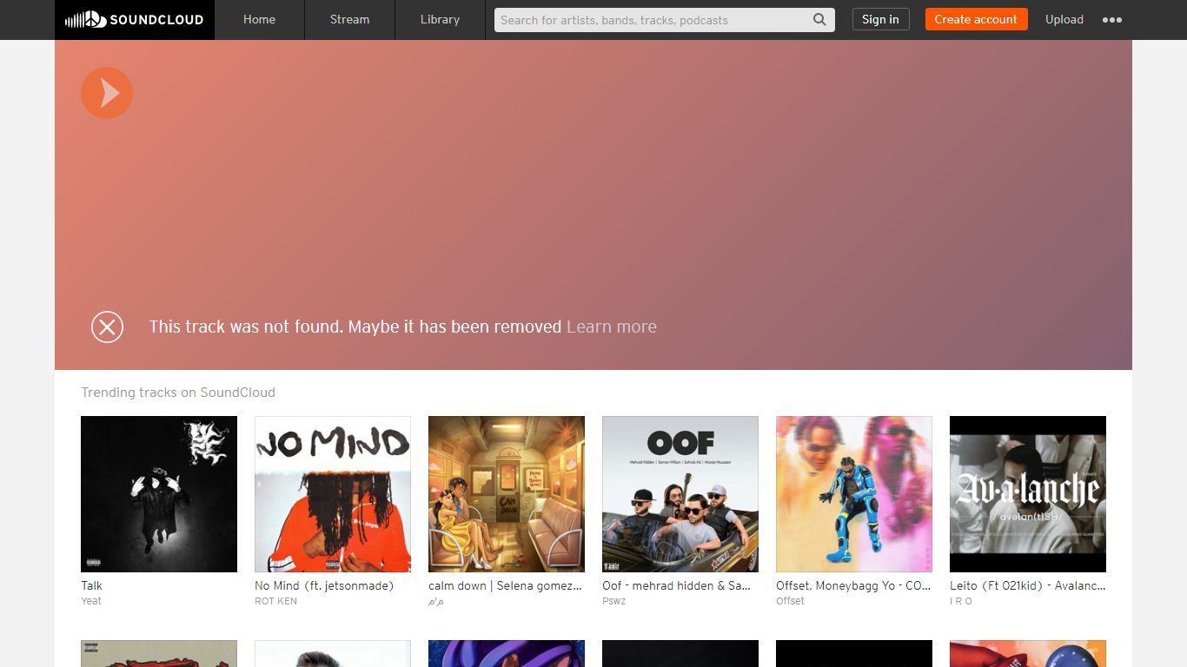The width and height of the screenshot is (1187, 667).
Task: Play the track with orange play button
Action: coord(107,93)
